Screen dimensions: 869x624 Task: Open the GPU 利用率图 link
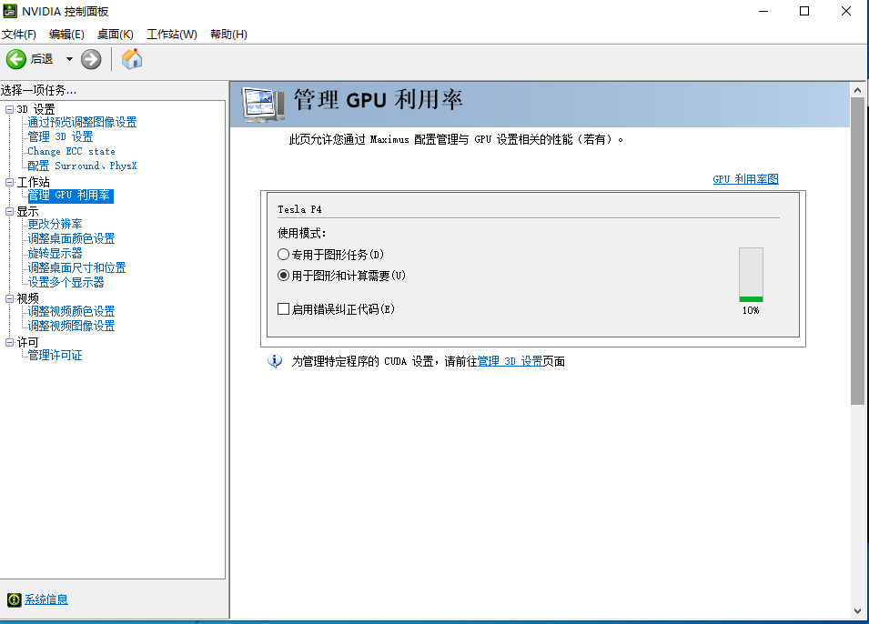[745, 179]
